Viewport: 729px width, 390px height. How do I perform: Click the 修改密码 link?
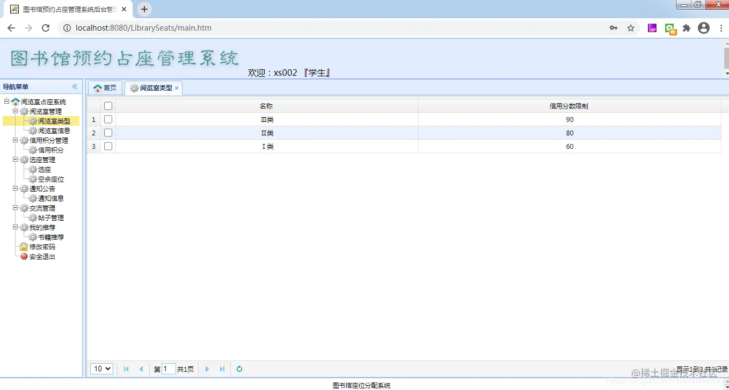coord(42,247)
